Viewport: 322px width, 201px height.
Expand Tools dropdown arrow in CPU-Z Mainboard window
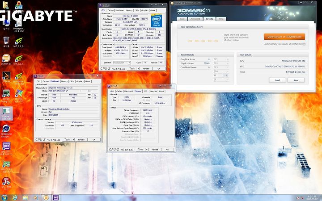click(x=73, y=139)
